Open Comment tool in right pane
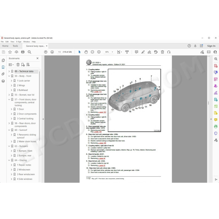Viewport: 219px width, 219px height. pos(216,120)
